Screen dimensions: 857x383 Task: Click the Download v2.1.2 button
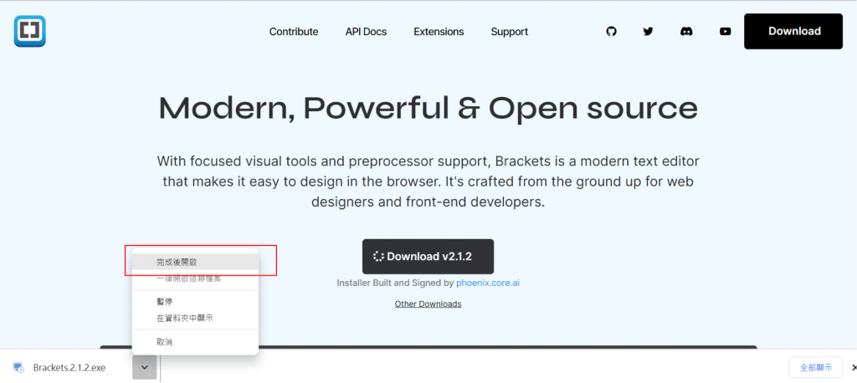click(x=428, y=256)
